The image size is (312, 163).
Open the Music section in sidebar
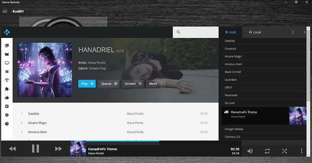click(x=7, y=46)
